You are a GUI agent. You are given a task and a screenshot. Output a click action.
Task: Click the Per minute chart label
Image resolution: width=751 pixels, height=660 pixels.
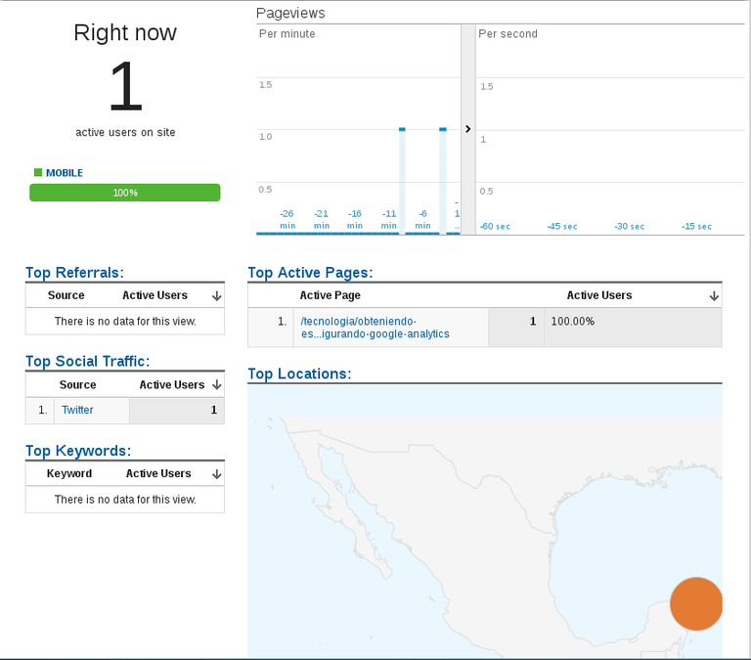click(x=287, y=34)
